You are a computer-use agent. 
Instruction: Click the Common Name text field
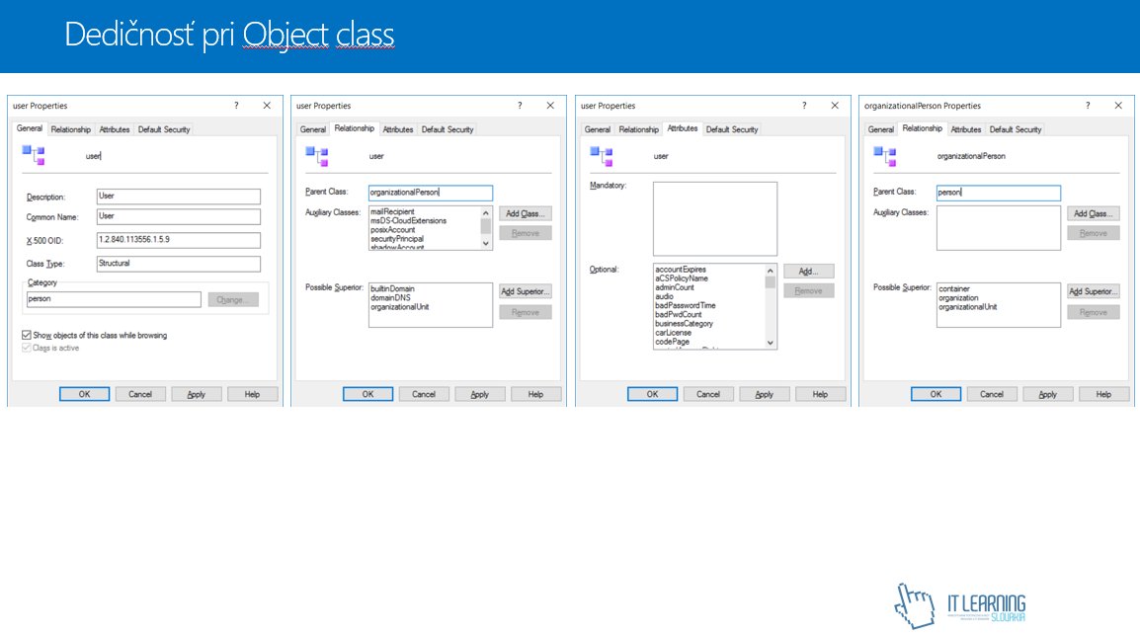click(x=178, y=216)
